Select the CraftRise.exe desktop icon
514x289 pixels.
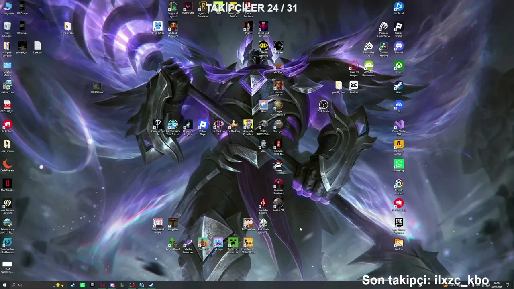pos(7,166)
